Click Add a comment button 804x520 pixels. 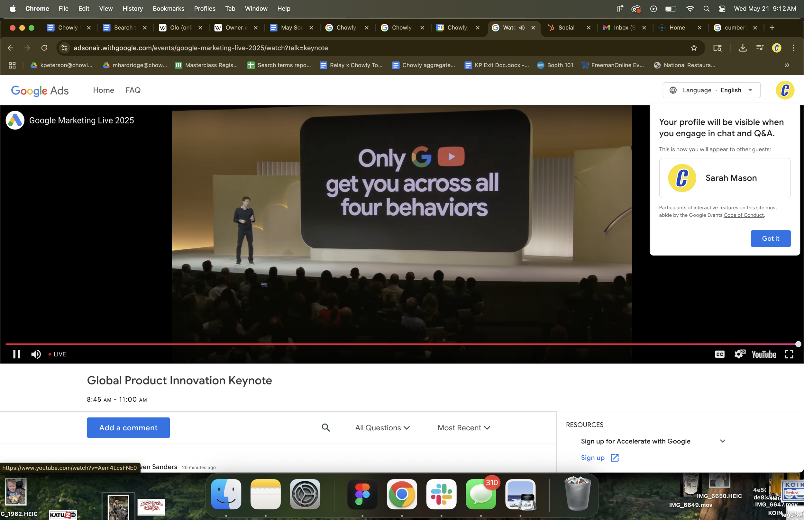coord(128,427)
